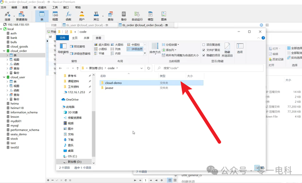Open the 选项 options button in Explorer ribbon
The height and width of the screenshot is (183, 302).
(x=240, y=48)
